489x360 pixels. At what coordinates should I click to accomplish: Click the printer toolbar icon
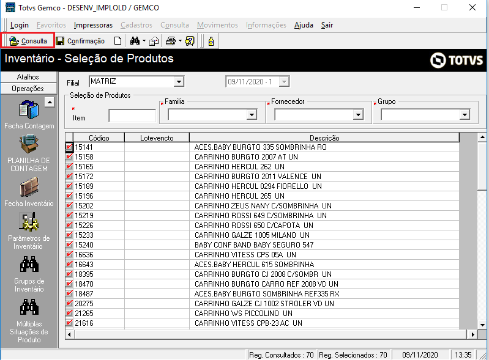tap(171, 41)
